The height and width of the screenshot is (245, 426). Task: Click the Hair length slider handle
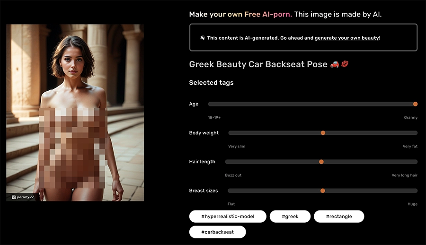click(x=321, y=162)
